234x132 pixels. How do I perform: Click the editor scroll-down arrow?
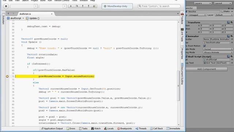[178, 125]
